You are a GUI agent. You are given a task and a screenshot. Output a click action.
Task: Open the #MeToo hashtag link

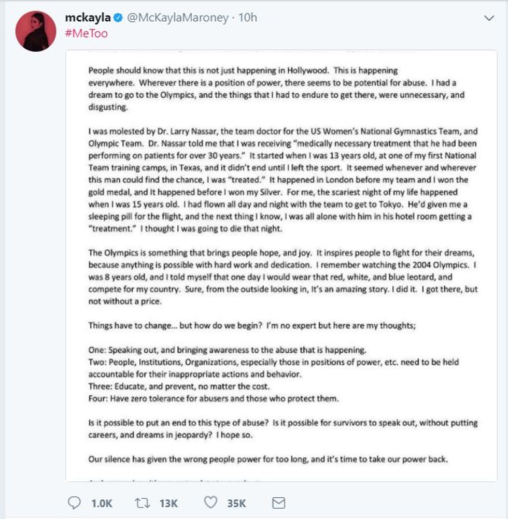(x=86, y=34)
